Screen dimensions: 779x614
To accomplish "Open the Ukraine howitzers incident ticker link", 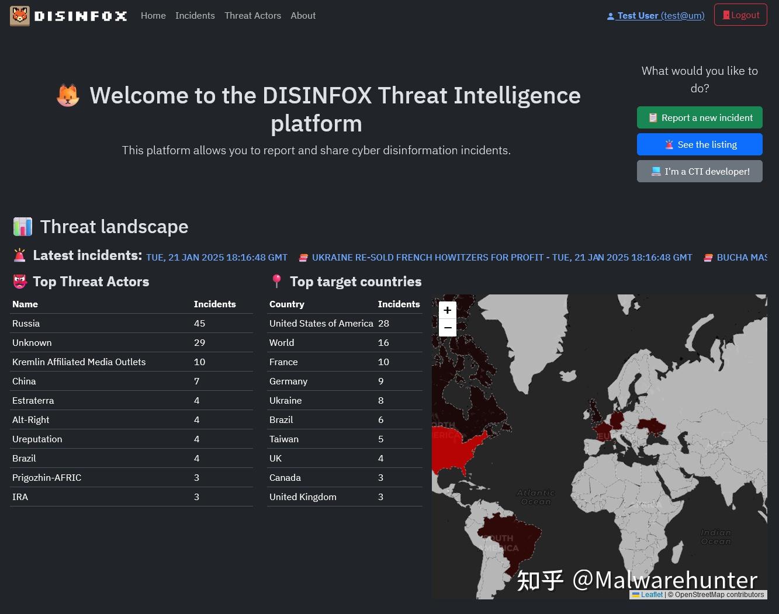I will pos(428,257).
